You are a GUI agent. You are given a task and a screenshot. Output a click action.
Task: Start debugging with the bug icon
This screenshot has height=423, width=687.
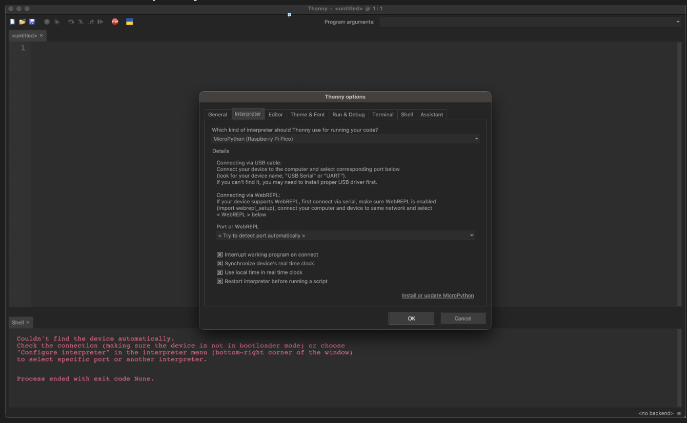56,22
